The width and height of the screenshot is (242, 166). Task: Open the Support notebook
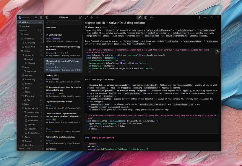pyautogui.click(x=30, y=141)
